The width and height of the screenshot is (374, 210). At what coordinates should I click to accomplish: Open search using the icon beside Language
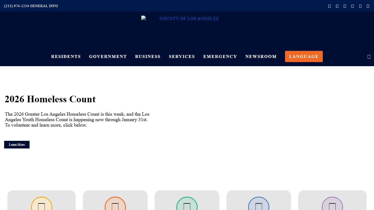(369, 57)
